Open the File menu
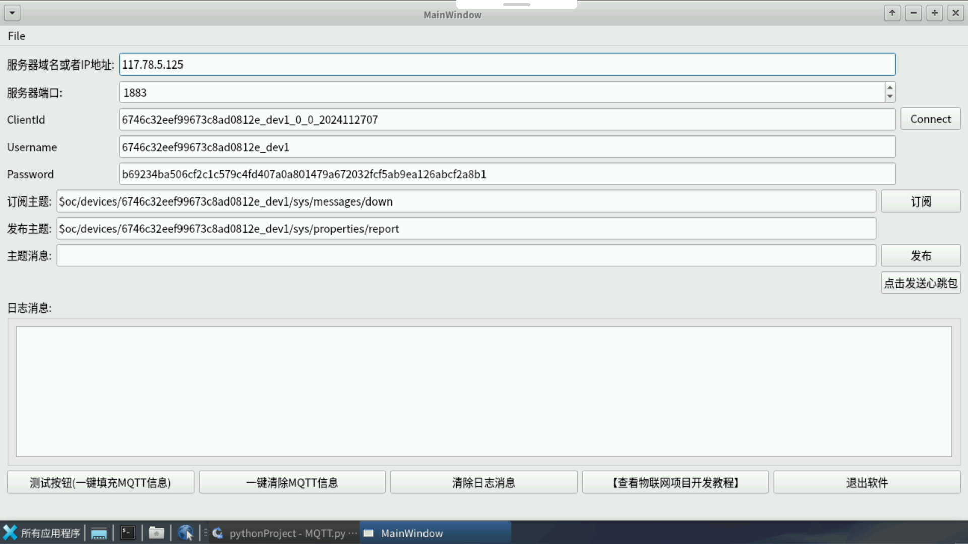 pyautogui.click(x=16, y=36)
